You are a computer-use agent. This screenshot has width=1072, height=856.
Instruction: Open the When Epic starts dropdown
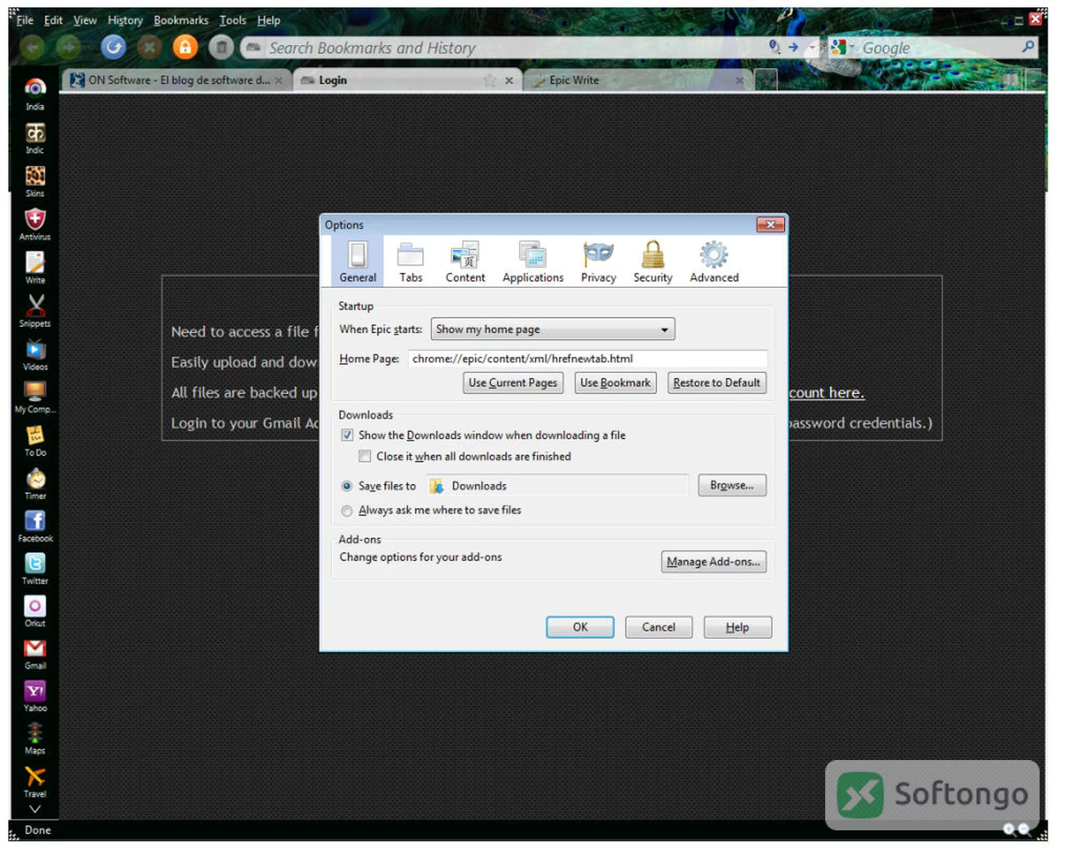click(553, 329)
